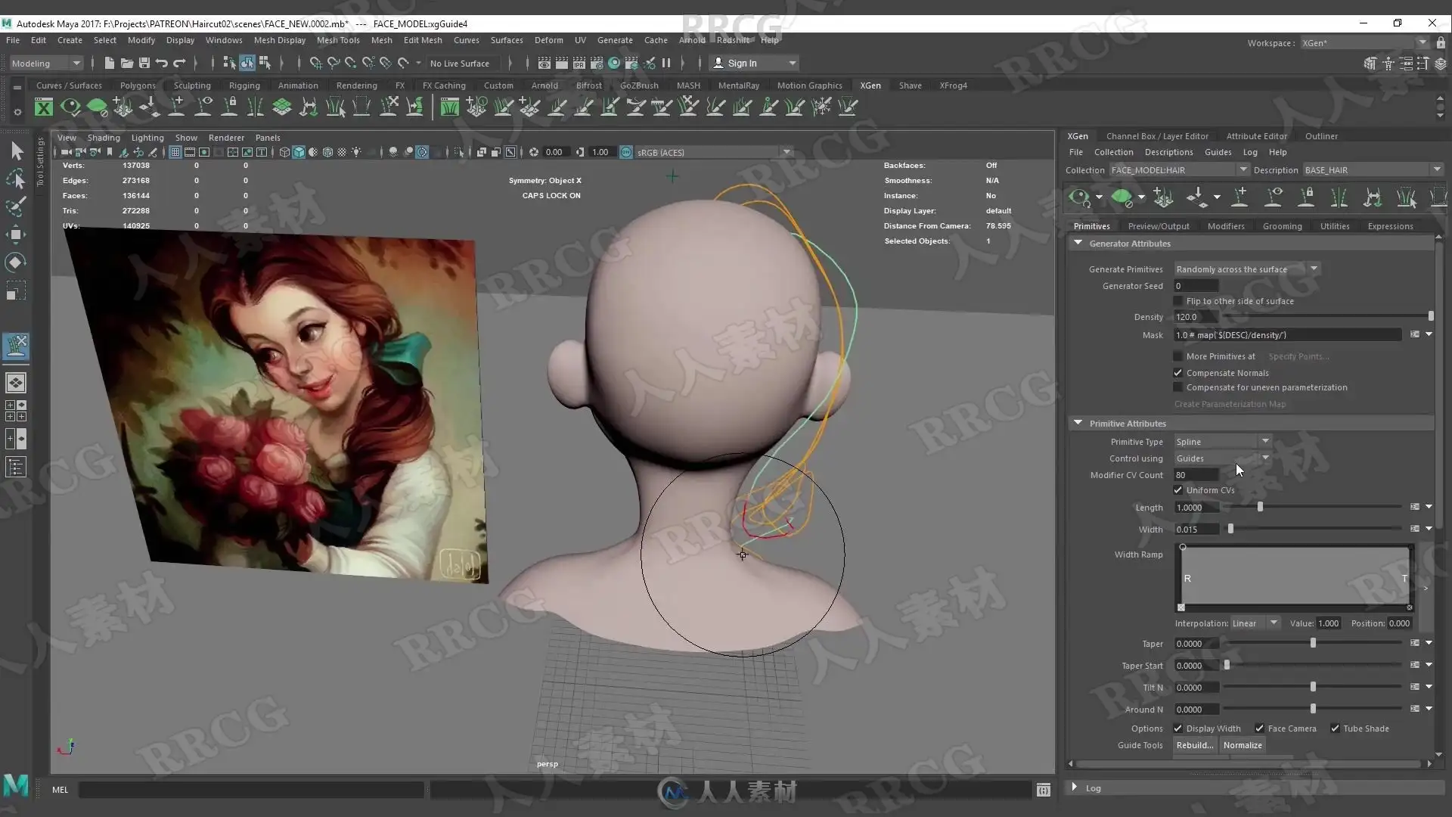This screenshot has width=1452, height=817.
Task: Click the Rebuild... guide tools button
Action: [1195, 745]
